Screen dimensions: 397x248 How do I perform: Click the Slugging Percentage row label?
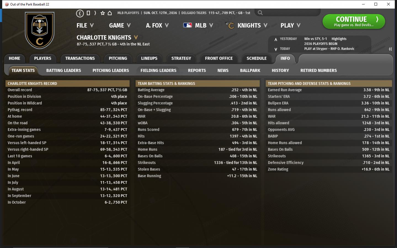tap(155, 103)
